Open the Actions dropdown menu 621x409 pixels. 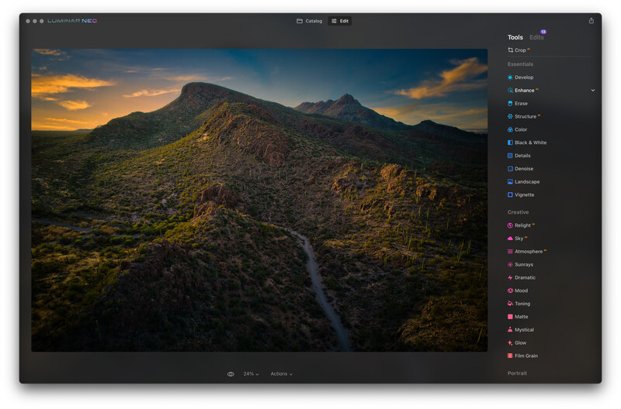[x=282, y=374]
